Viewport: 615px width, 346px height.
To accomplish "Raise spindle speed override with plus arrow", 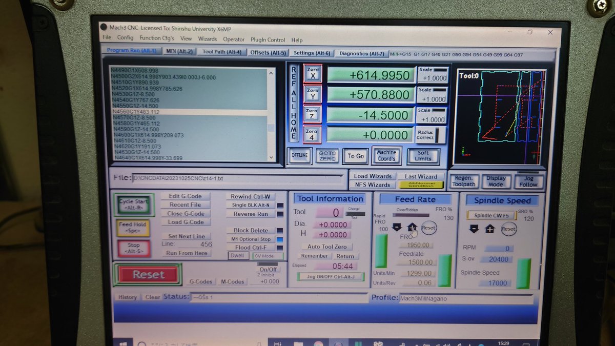I will [490, 229].
